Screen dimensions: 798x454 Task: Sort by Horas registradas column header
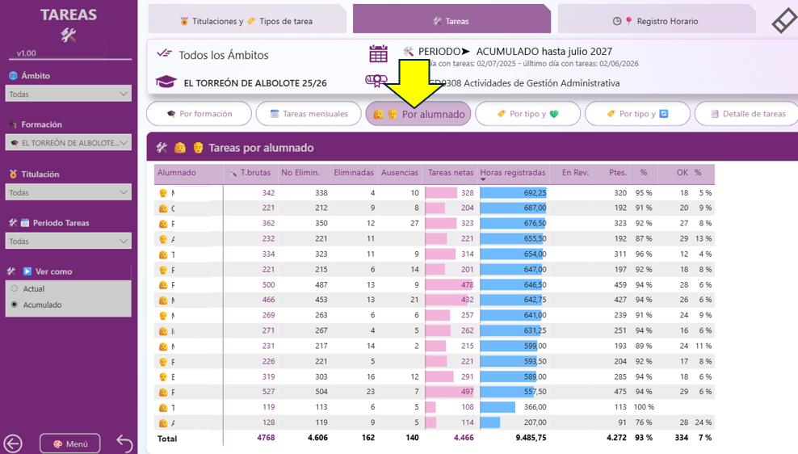pos(513,173)
